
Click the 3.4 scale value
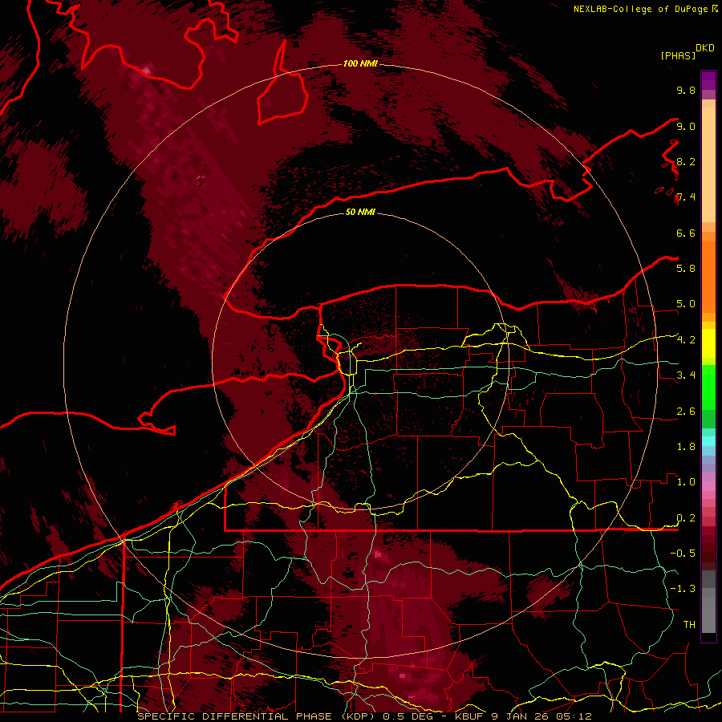pyautogui.click(x=686, y=375)
